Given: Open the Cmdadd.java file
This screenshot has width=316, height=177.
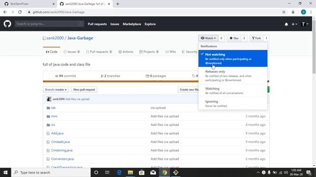Looking at the screenshot, I should point(60,142).
